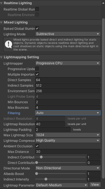The height and width of the screenshot is (189, 105).
Task: Toggle Progressive Updates checkbox
Action: (x=37, y=69)
